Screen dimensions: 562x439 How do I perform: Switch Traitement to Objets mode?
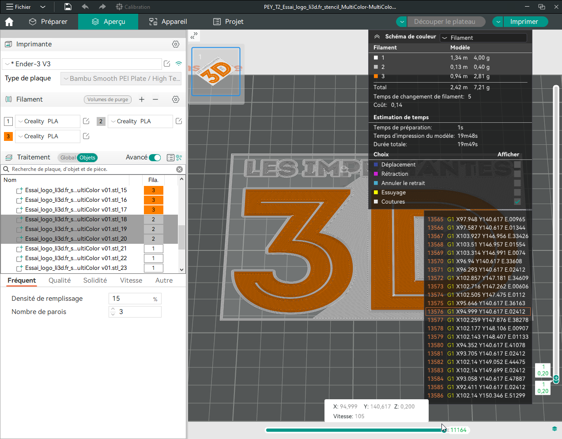pos(87,158)
